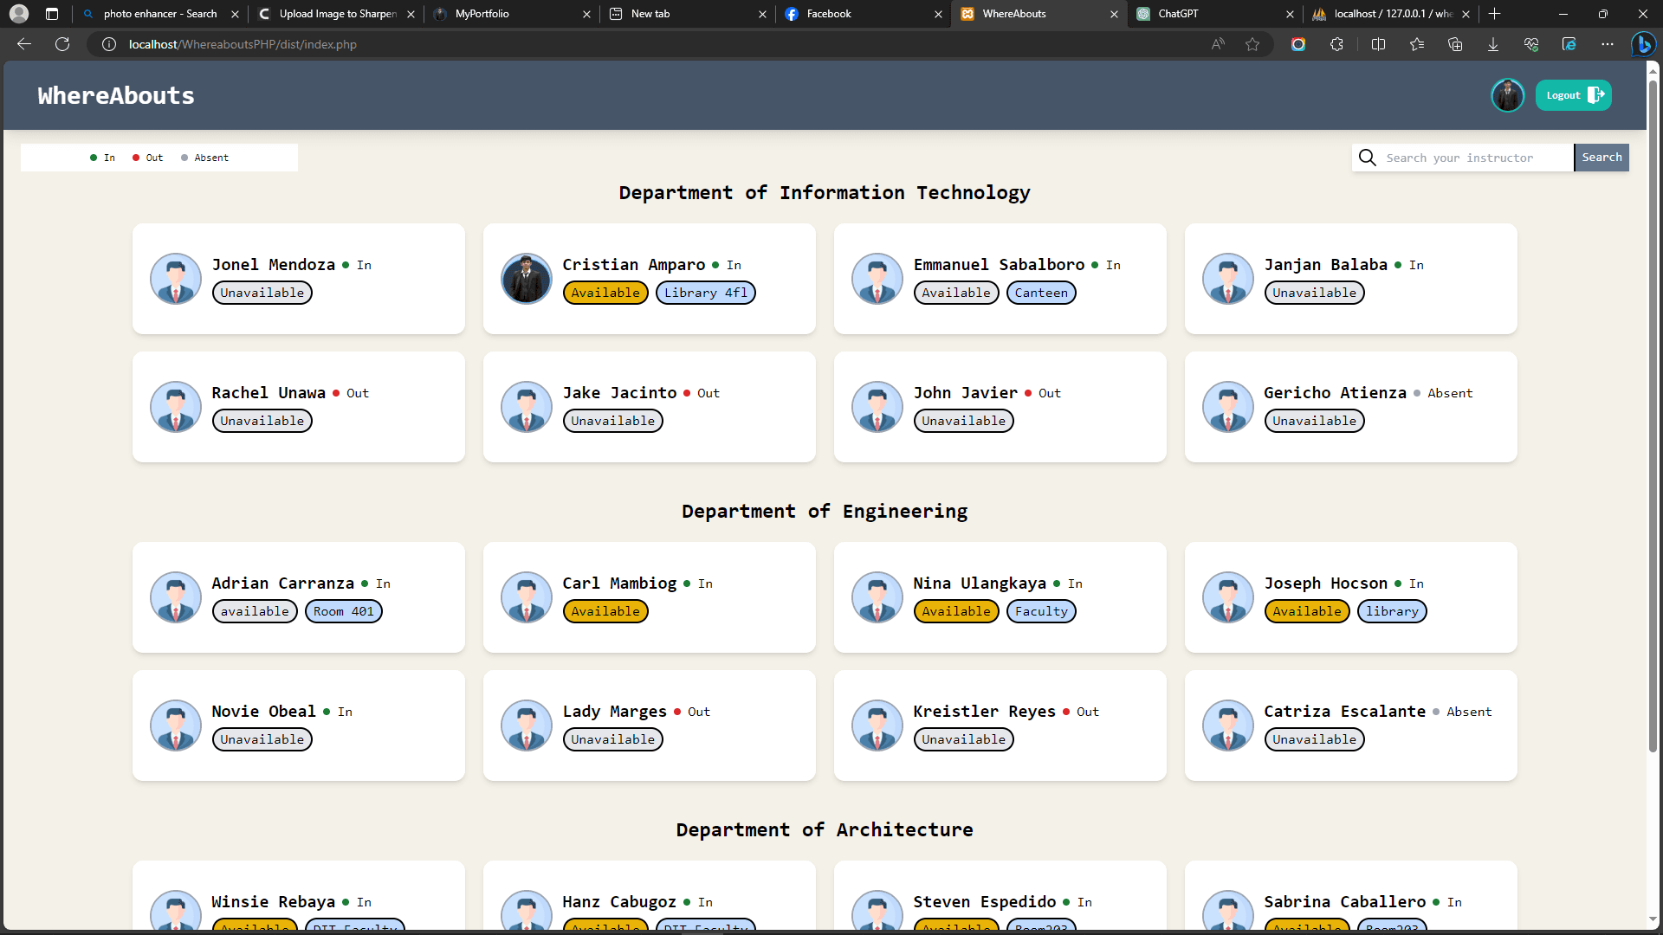Click Nina Ulangkaya's avatar icon
This screenshot has width=1663, height=935.
tap(877, 597)
